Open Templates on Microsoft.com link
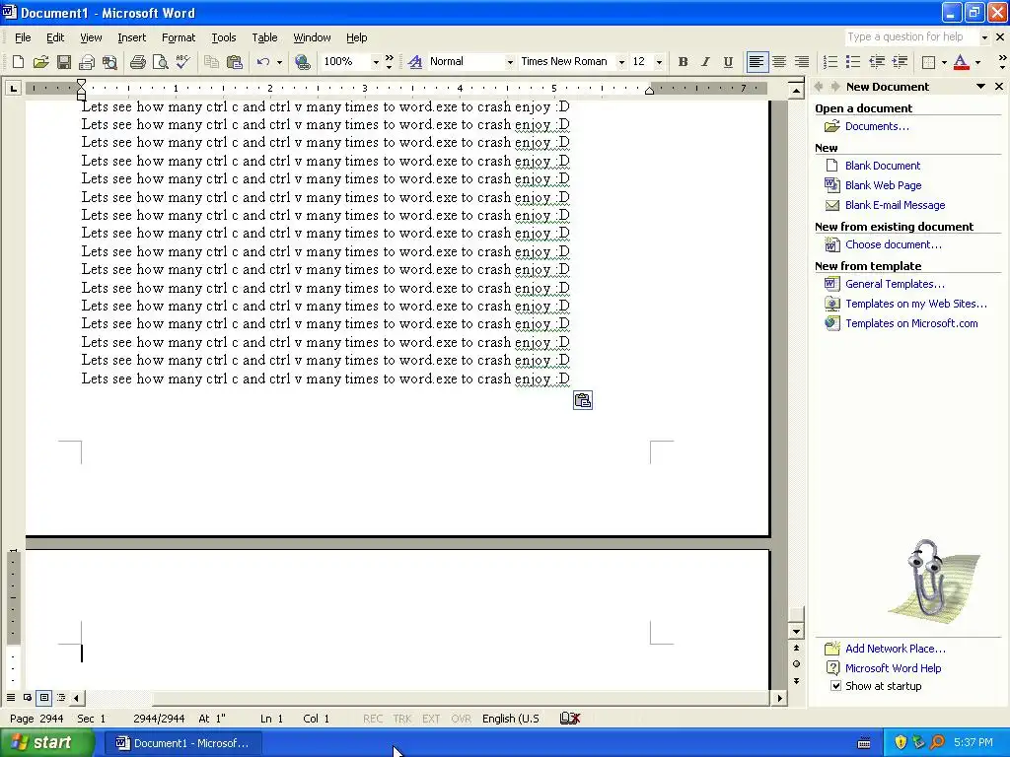Image resolution: width=1010 pixels, height=757 pixels. (x=911, y=323)
